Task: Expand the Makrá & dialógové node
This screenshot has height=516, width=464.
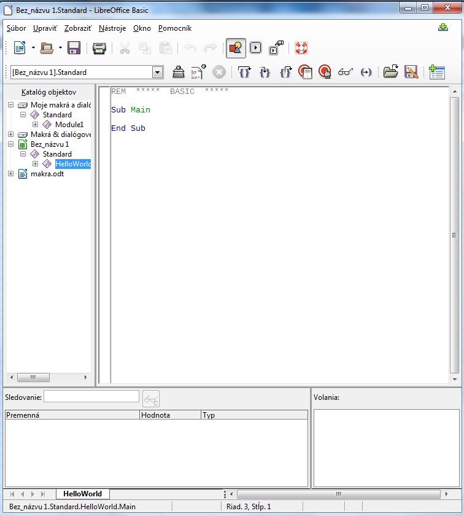Action: (11, 135)
